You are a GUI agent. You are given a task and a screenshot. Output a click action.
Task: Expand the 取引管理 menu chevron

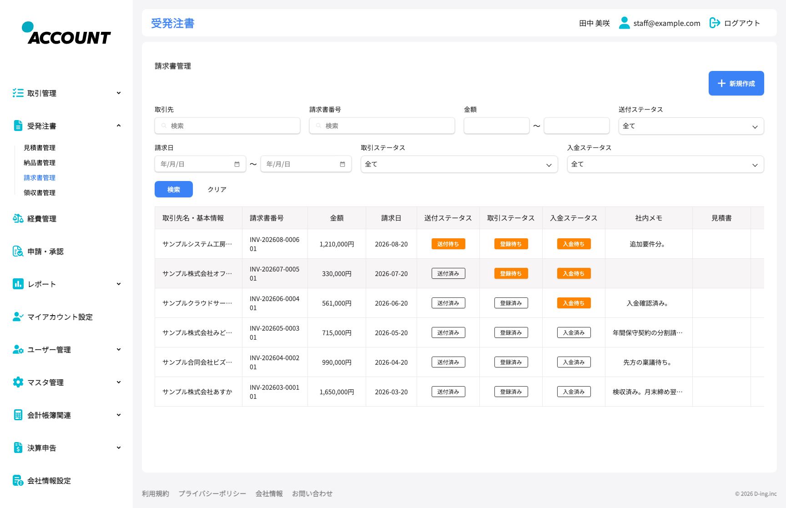click(119, 93)
